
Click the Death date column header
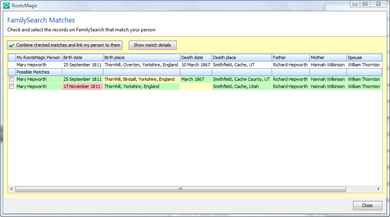point(196,57)
